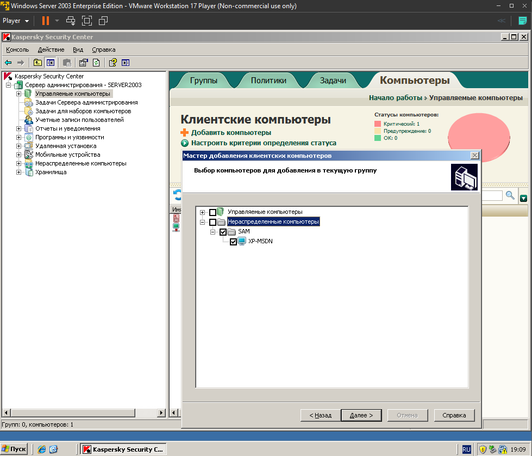Click the action pane toolbar icon
Screen dimensions: 532x456
126,63
